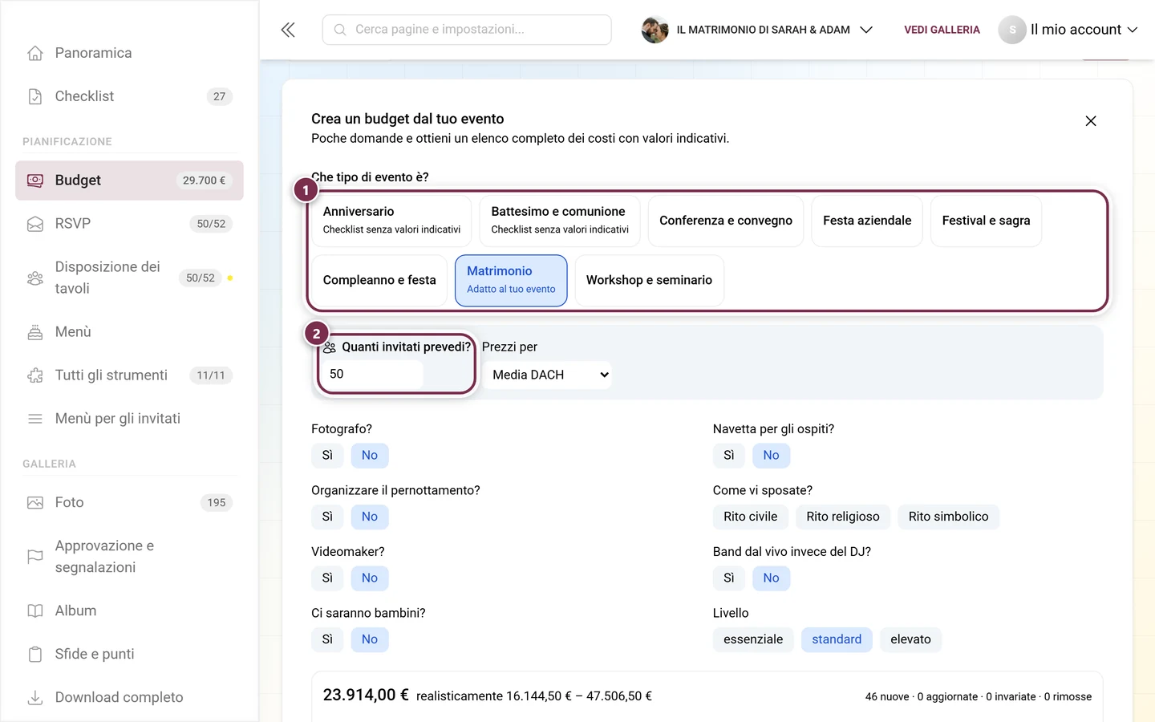
Task: Close the budget creation dialog
Action: 1091,121
